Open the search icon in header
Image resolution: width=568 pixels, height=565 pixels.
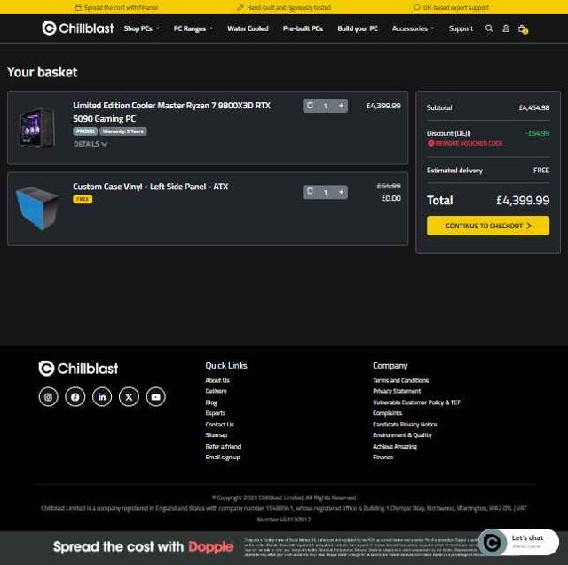coord(489,28)
